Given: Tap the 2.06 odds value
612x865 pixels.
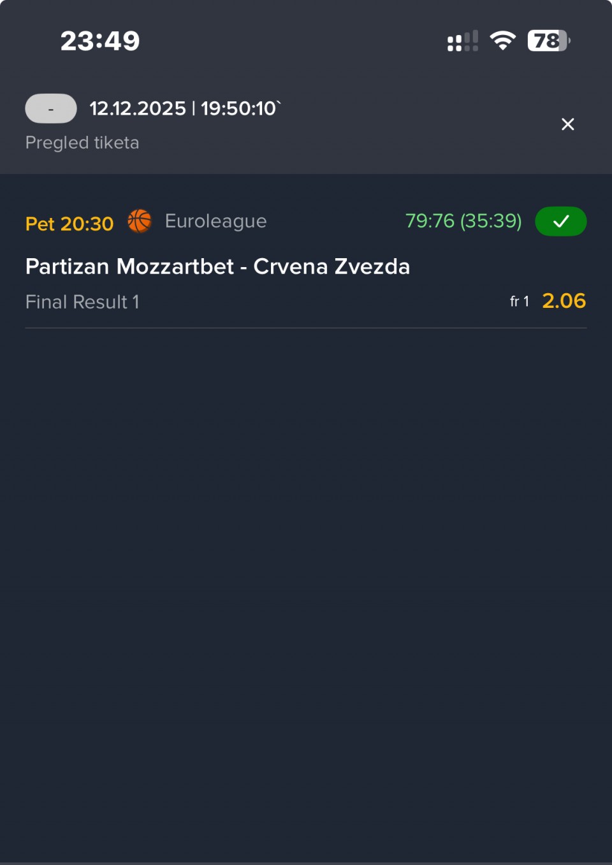Looking at the screenshot, I should 564,301.
